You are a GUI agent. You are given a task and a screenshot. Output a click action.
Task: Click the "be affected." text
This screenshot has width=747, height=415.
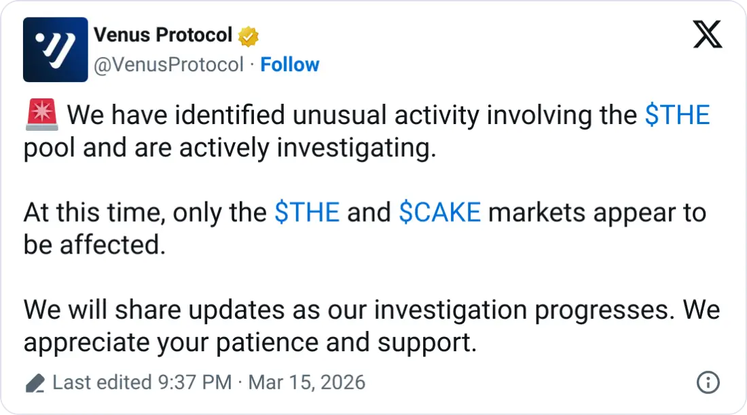[x=94, y=245]
